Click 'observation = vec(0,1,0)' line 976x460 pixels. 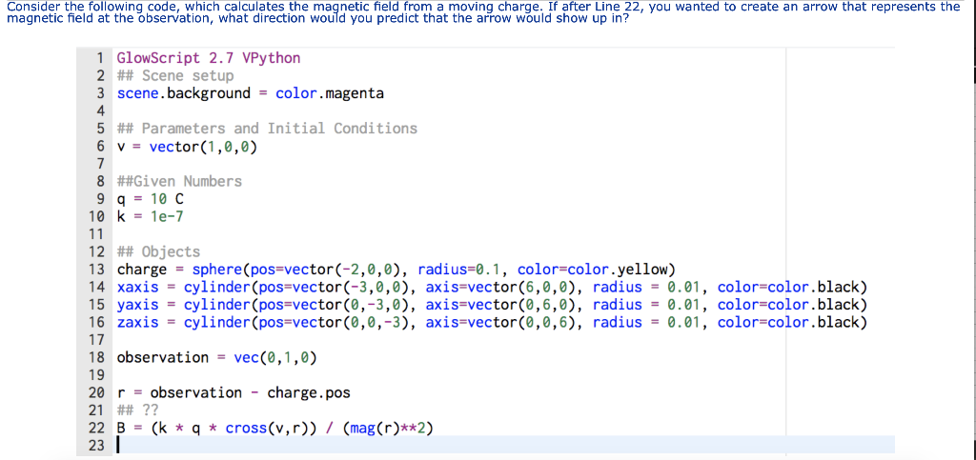(x=216, y=358)
